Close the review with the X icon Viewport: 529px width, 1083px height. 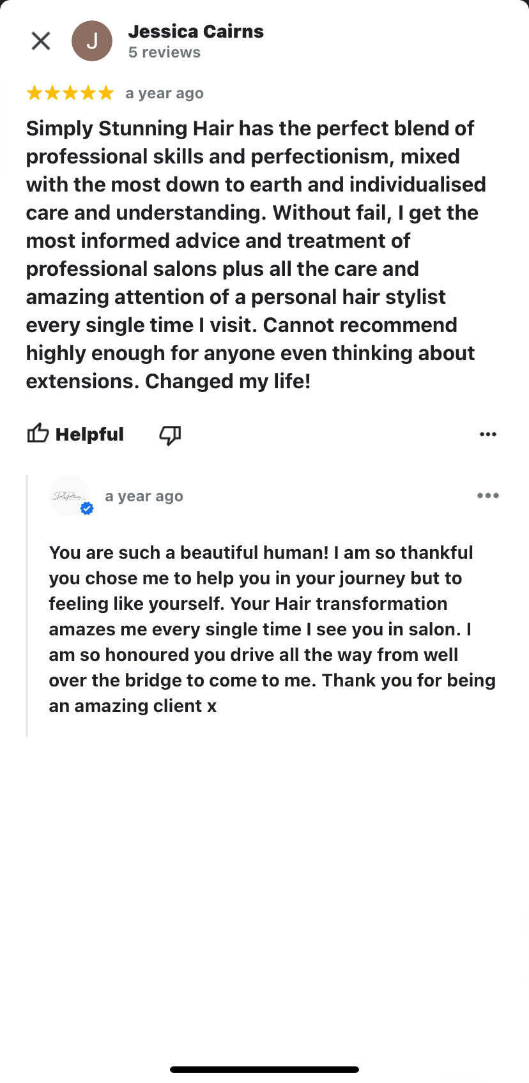point(41,41)
